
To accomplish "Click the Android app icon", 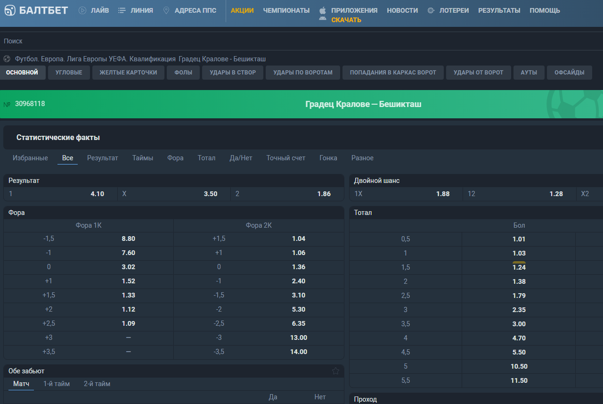I will point(323,19).
